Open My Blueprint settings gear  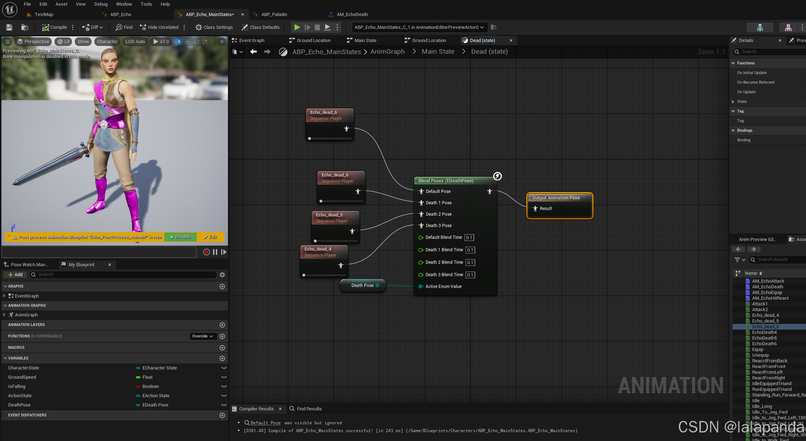tap(222, 275)
